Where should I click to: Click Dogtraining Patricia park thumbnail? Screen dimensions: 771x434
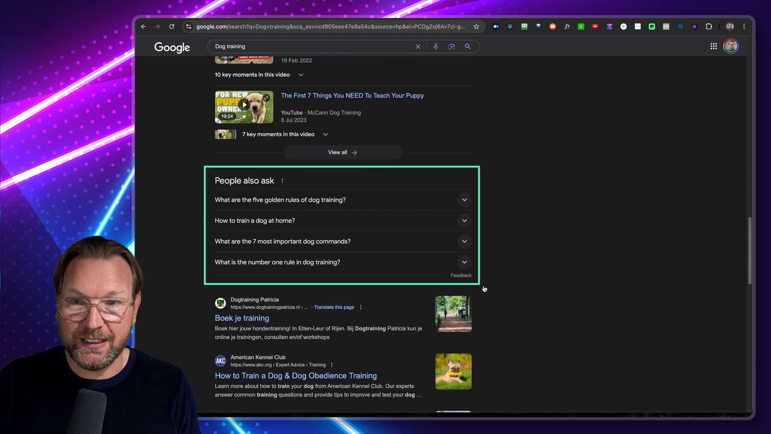[x=453, y=314]
